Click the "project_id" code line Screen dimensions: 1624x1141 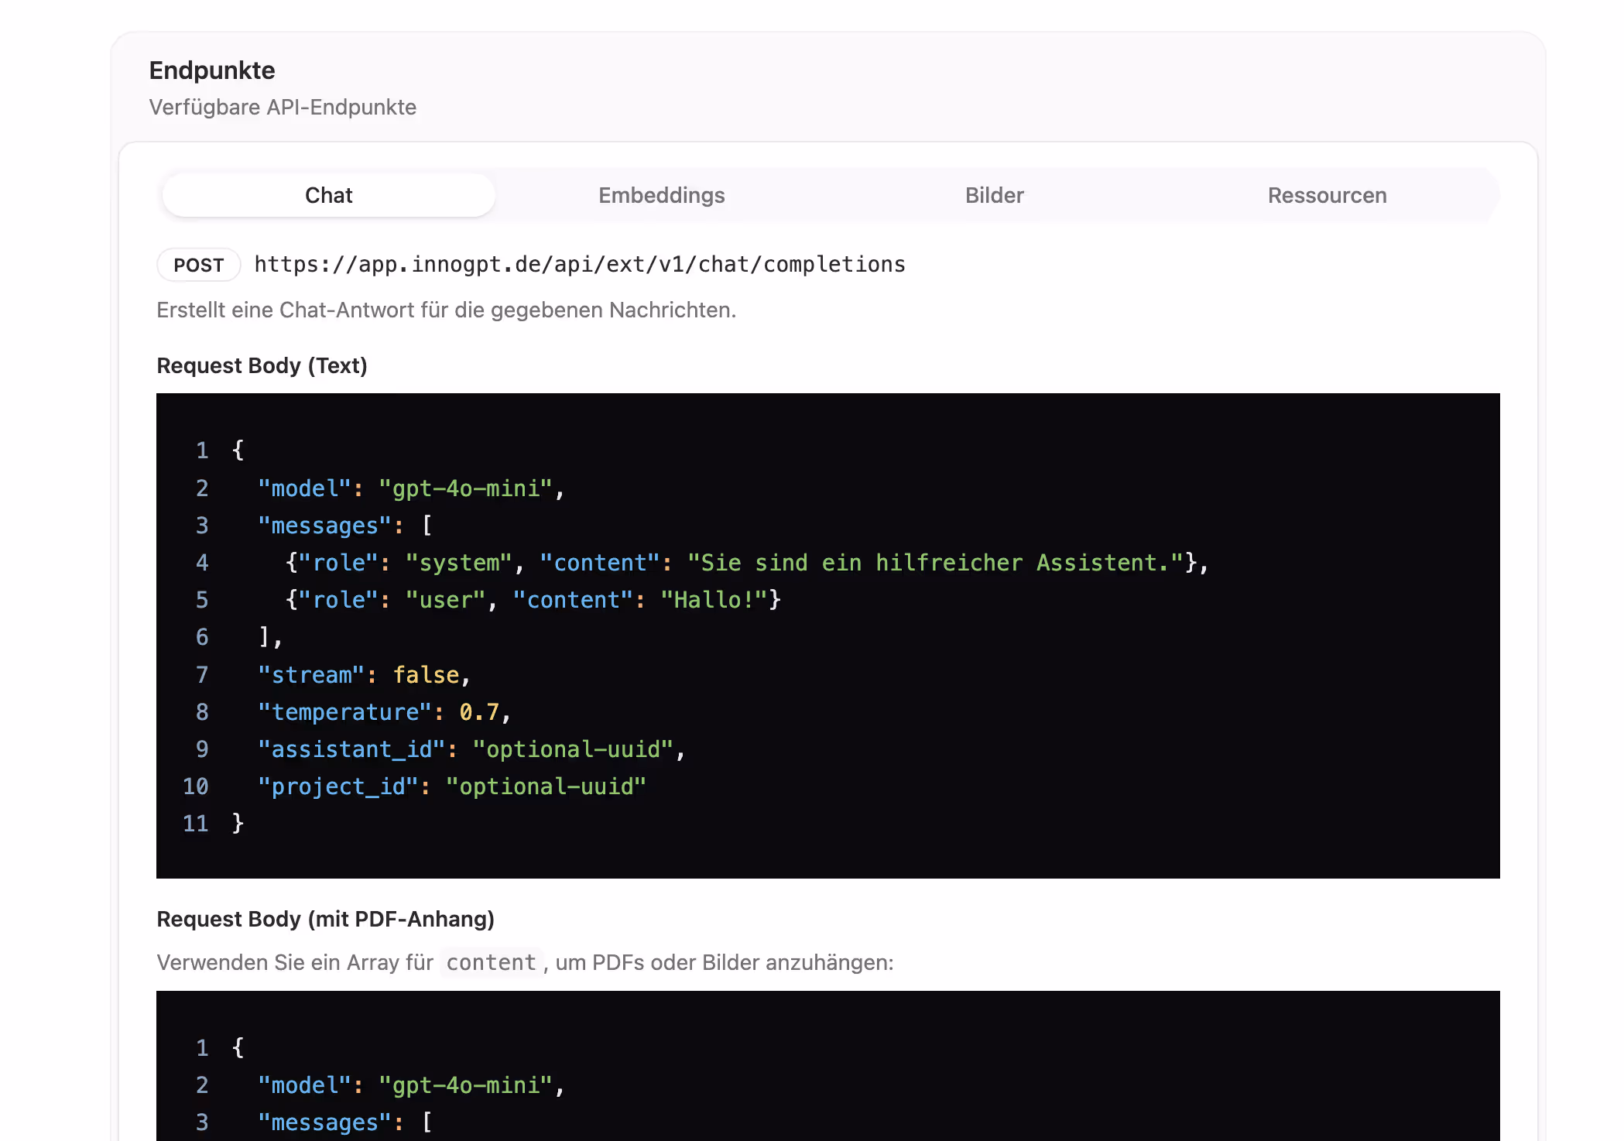pyautogui.click(x=451, y=786)
